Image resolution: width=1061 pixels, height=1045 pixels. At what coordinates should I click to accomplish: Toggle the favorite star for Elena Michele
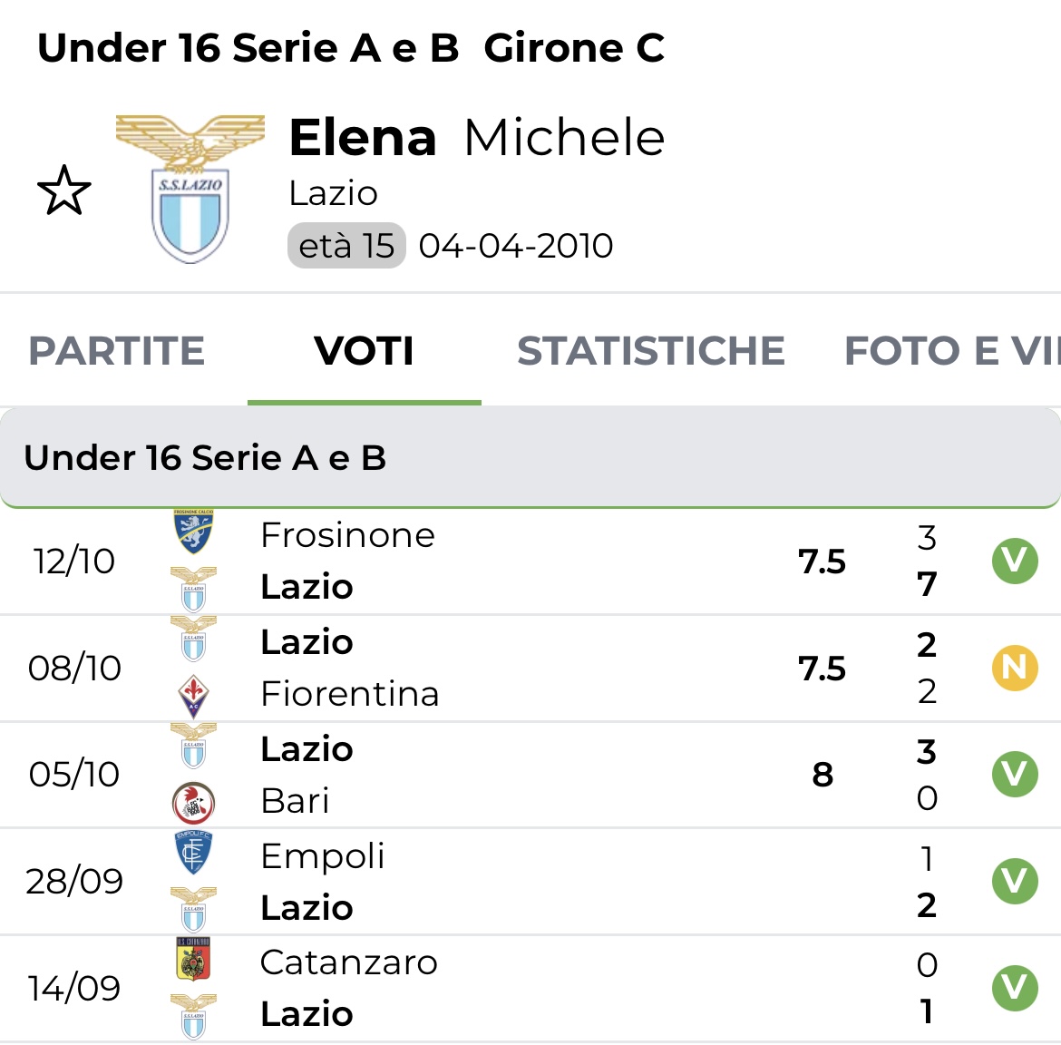pyautogui.click(x=64, y=190)
